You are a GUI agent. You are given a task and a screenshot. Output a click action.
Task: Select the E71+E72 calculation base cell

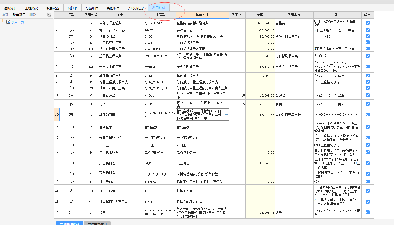tap(160, 182)
